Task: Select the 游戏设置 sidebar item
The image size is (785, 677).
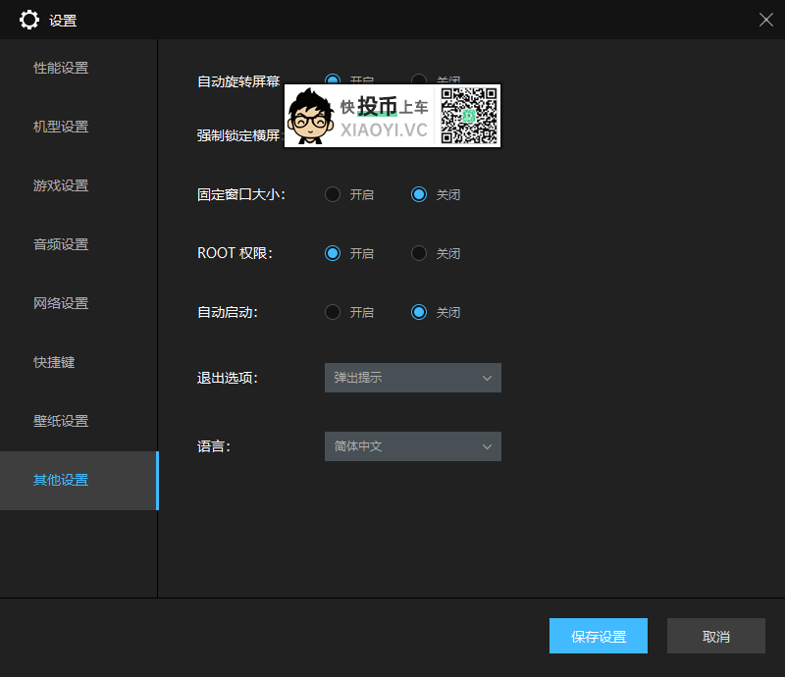Action: coord(61,185)
